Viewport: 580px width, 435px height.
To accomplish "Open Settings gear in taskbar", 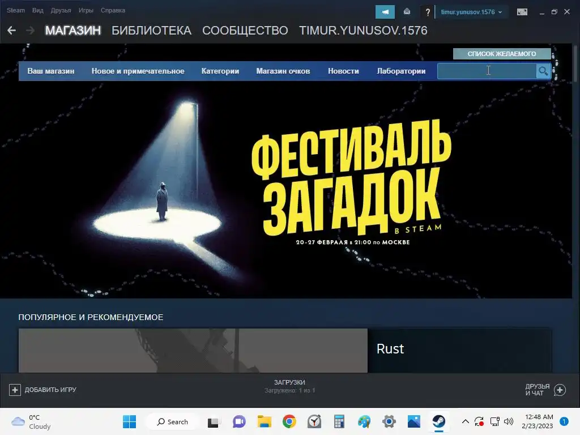I will click(389, 421).
